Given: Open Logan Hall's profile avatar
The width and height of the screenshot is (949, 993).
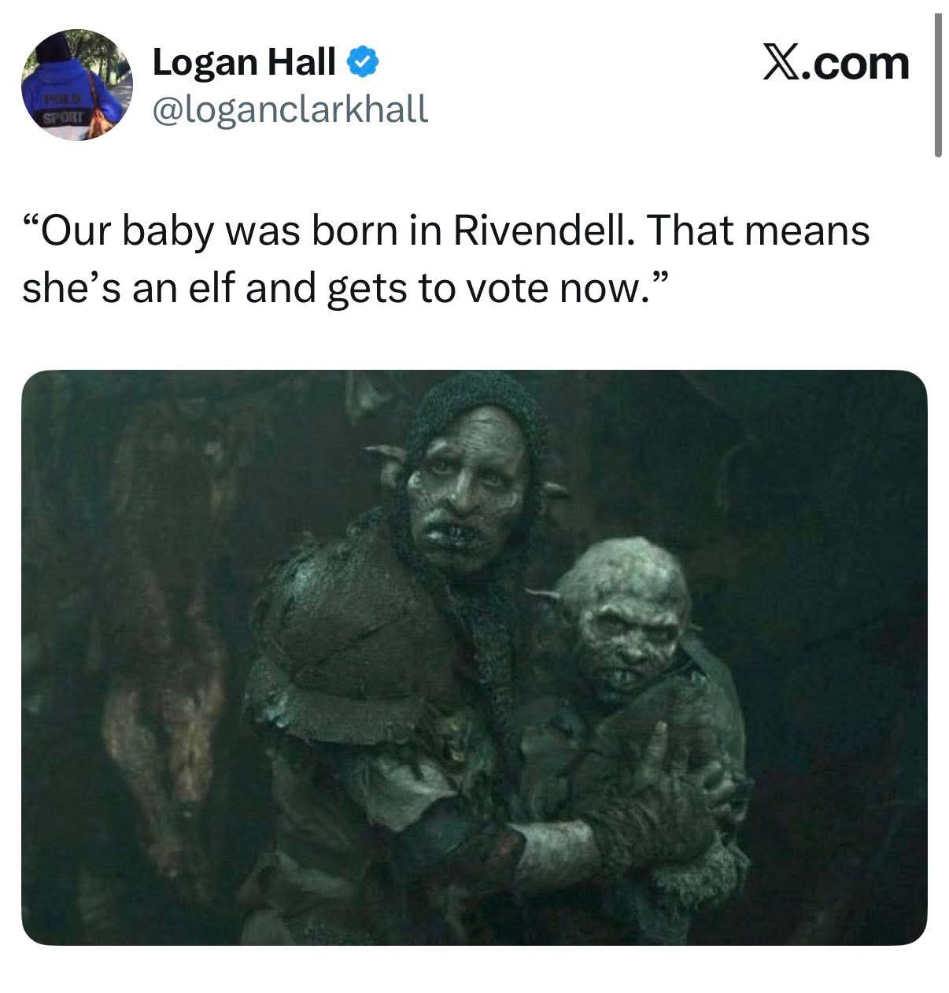Looking at the screenshot, I should pos(76,85).
